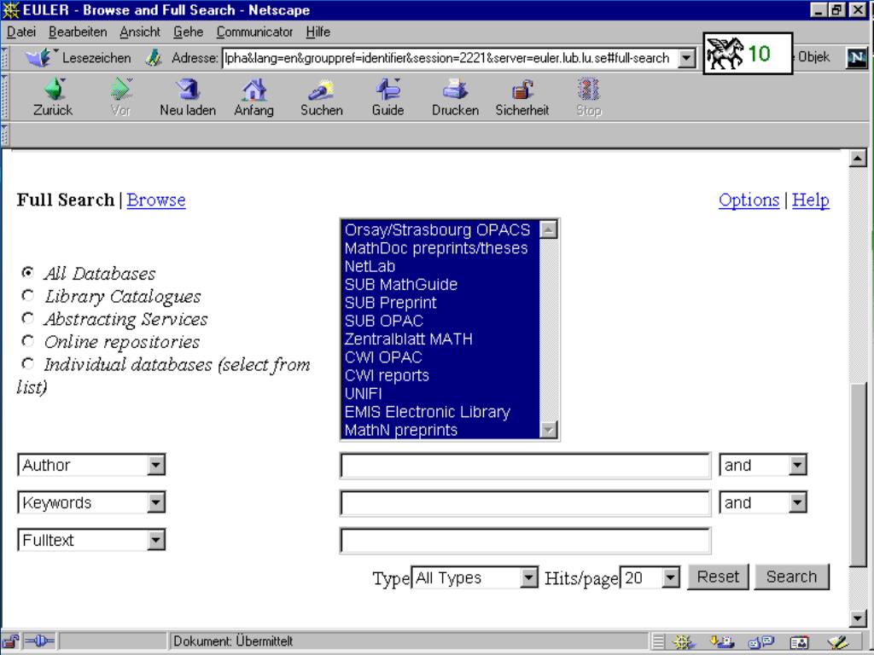874x655 pixels.
Task: Click the page scrollbar down arrow
Action: pos(859,618)
